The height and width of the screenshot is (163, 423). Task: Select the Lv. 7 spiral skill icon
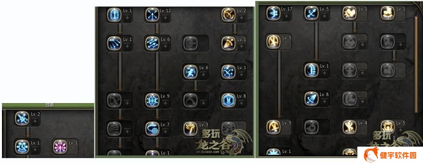[x=152, y=128]
